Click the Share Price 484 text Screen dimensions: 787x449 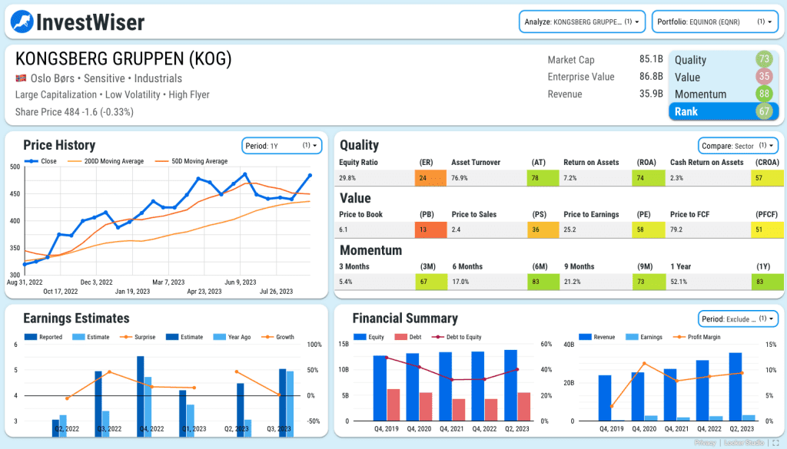[75, 112]
